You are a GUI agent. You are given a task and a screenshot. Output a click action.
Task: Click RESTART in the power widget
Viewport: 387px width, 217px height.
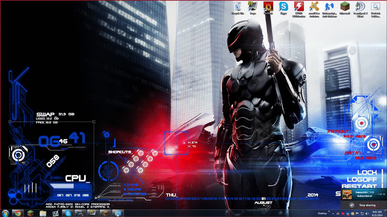click(359, 186)
